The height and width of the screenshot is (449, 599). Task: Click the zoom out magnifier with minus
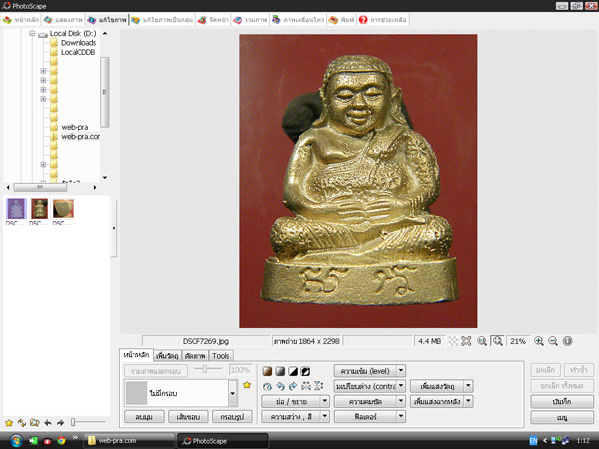(553, 341)
